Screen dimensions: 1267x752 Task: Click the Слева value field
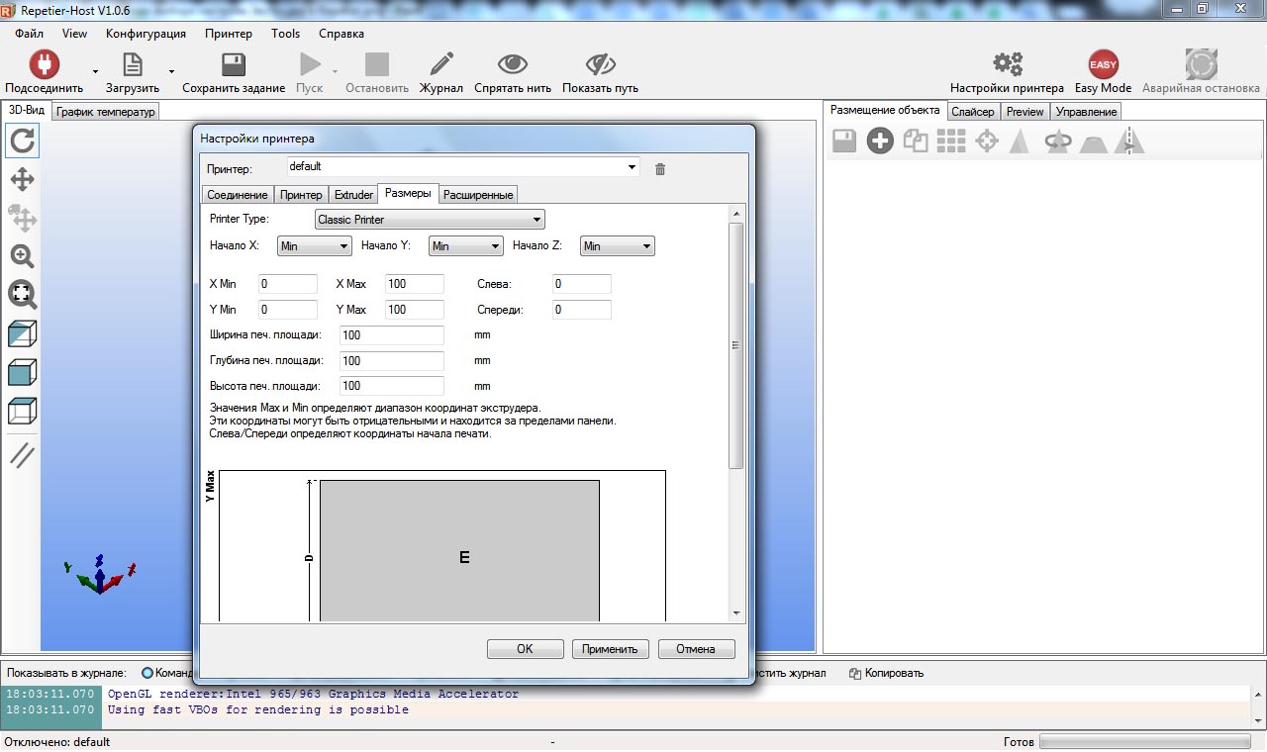(x=581, y=284)
